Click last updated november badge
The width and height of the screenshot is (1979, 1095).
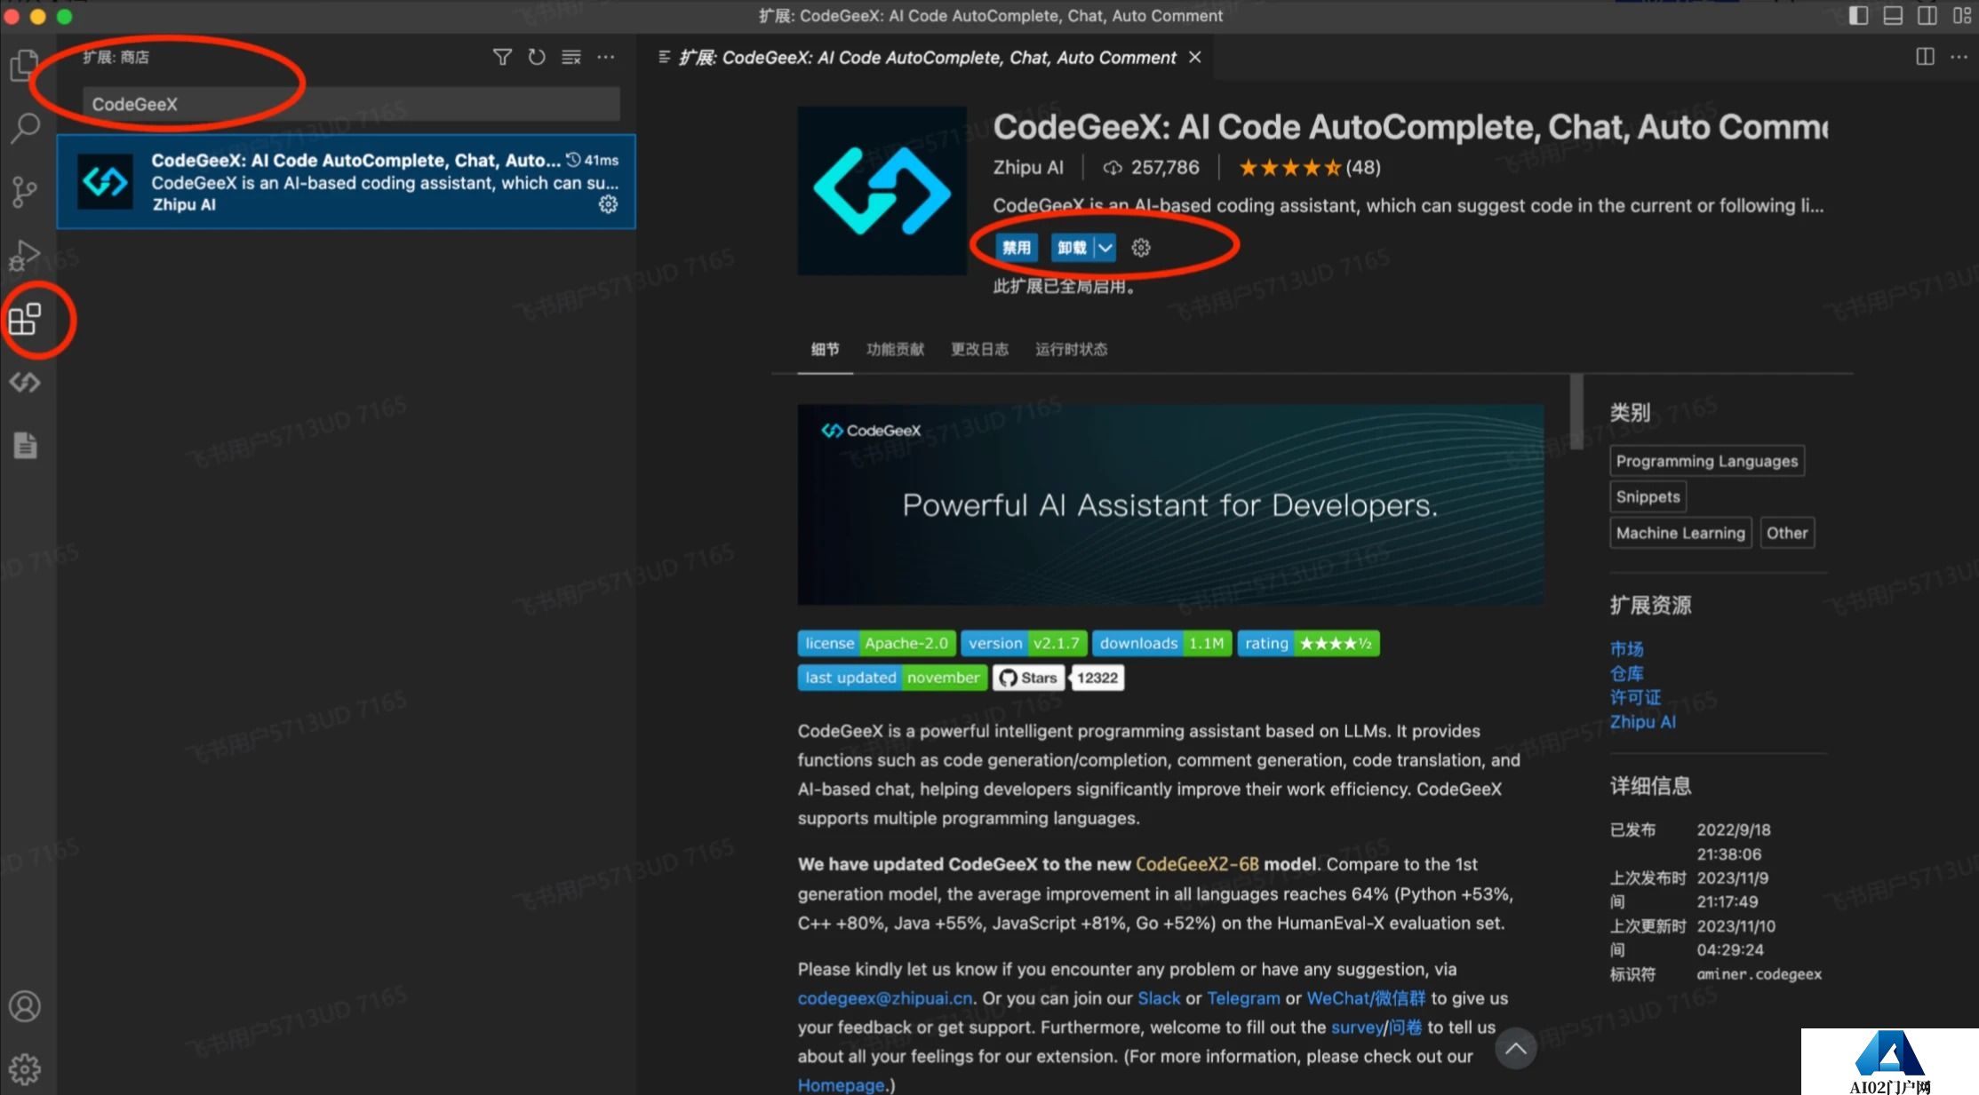892,678
